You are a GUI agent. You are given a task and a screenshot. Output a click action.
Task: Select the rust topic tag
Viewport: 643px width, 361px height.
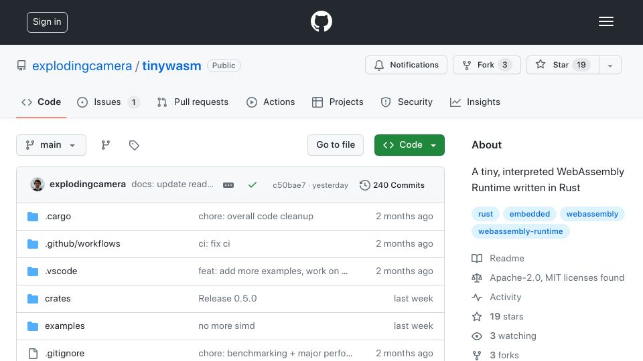coord(486,214)
